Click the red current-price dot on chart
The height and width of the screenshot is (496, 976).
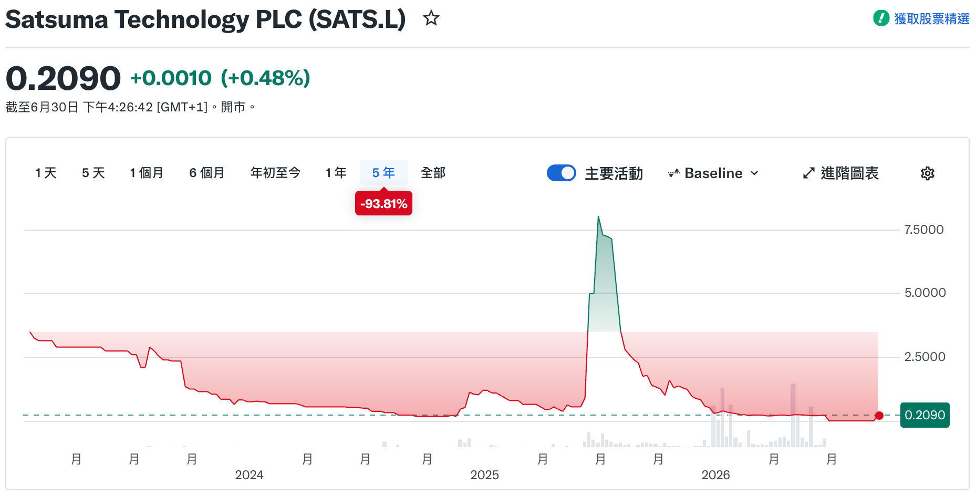(x=879, y=416)
